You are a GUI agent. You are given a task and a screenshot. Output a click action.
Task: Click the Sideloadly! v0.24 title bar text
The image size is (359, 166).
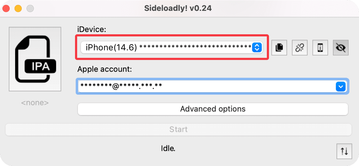pyautogui.click(x=179, y=8)
